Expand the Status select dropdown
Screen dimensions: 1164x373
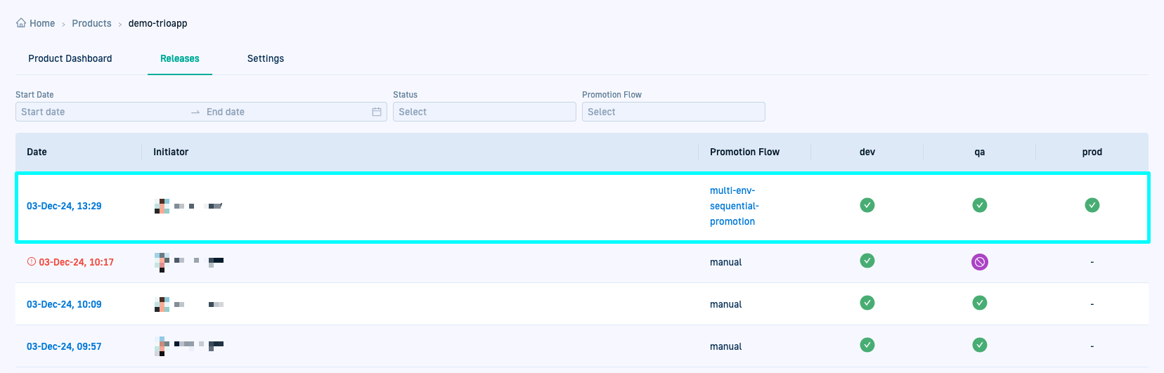pyautogui.click(x=484, y=112)
